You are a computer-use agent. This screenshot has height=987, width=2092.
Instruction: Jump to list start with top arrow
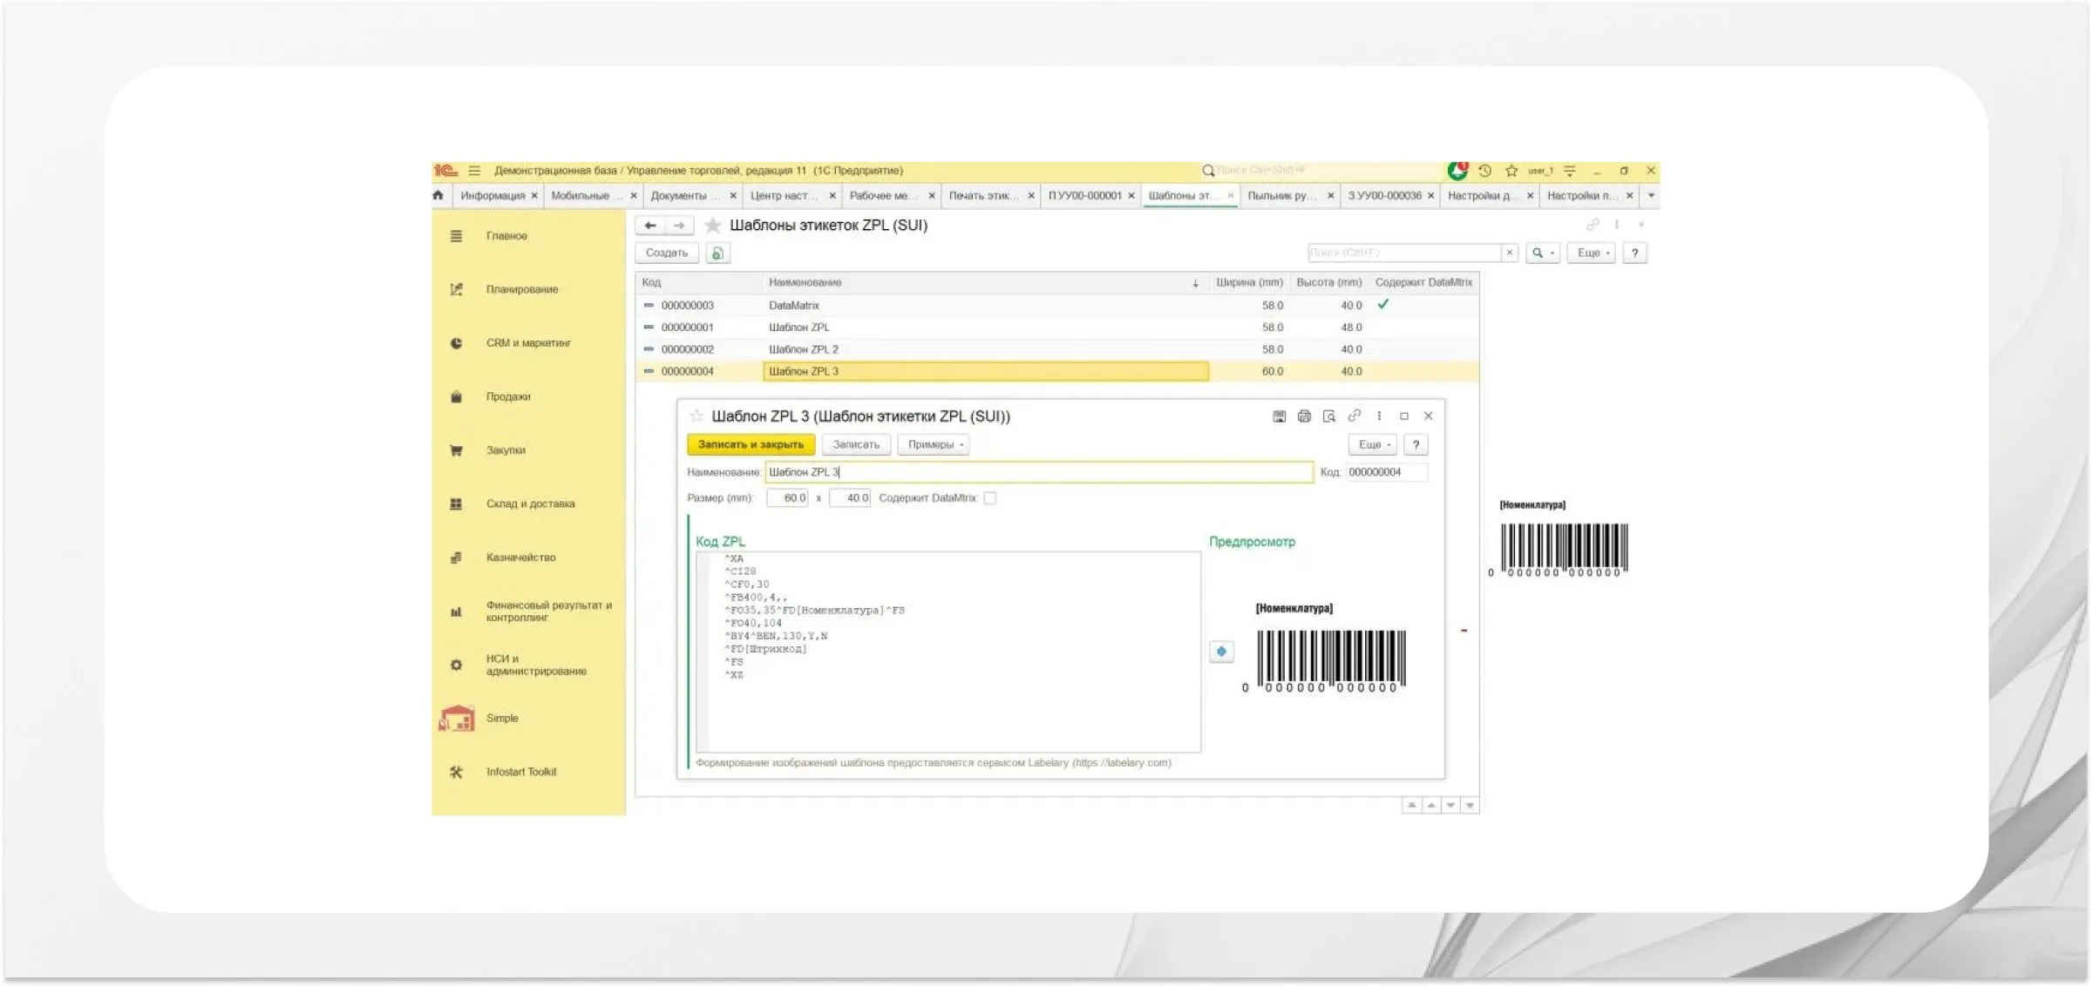point(1411,806)
